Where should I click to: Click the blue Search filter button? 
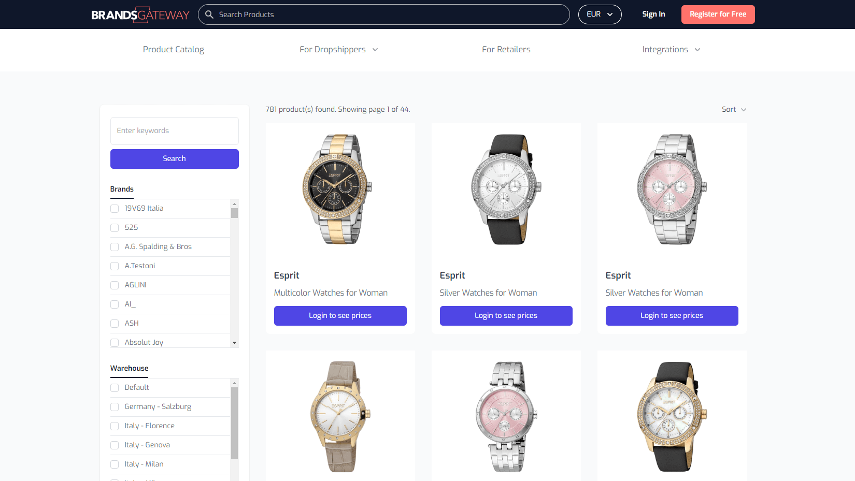pyautogui.click(x=175, y=159)
